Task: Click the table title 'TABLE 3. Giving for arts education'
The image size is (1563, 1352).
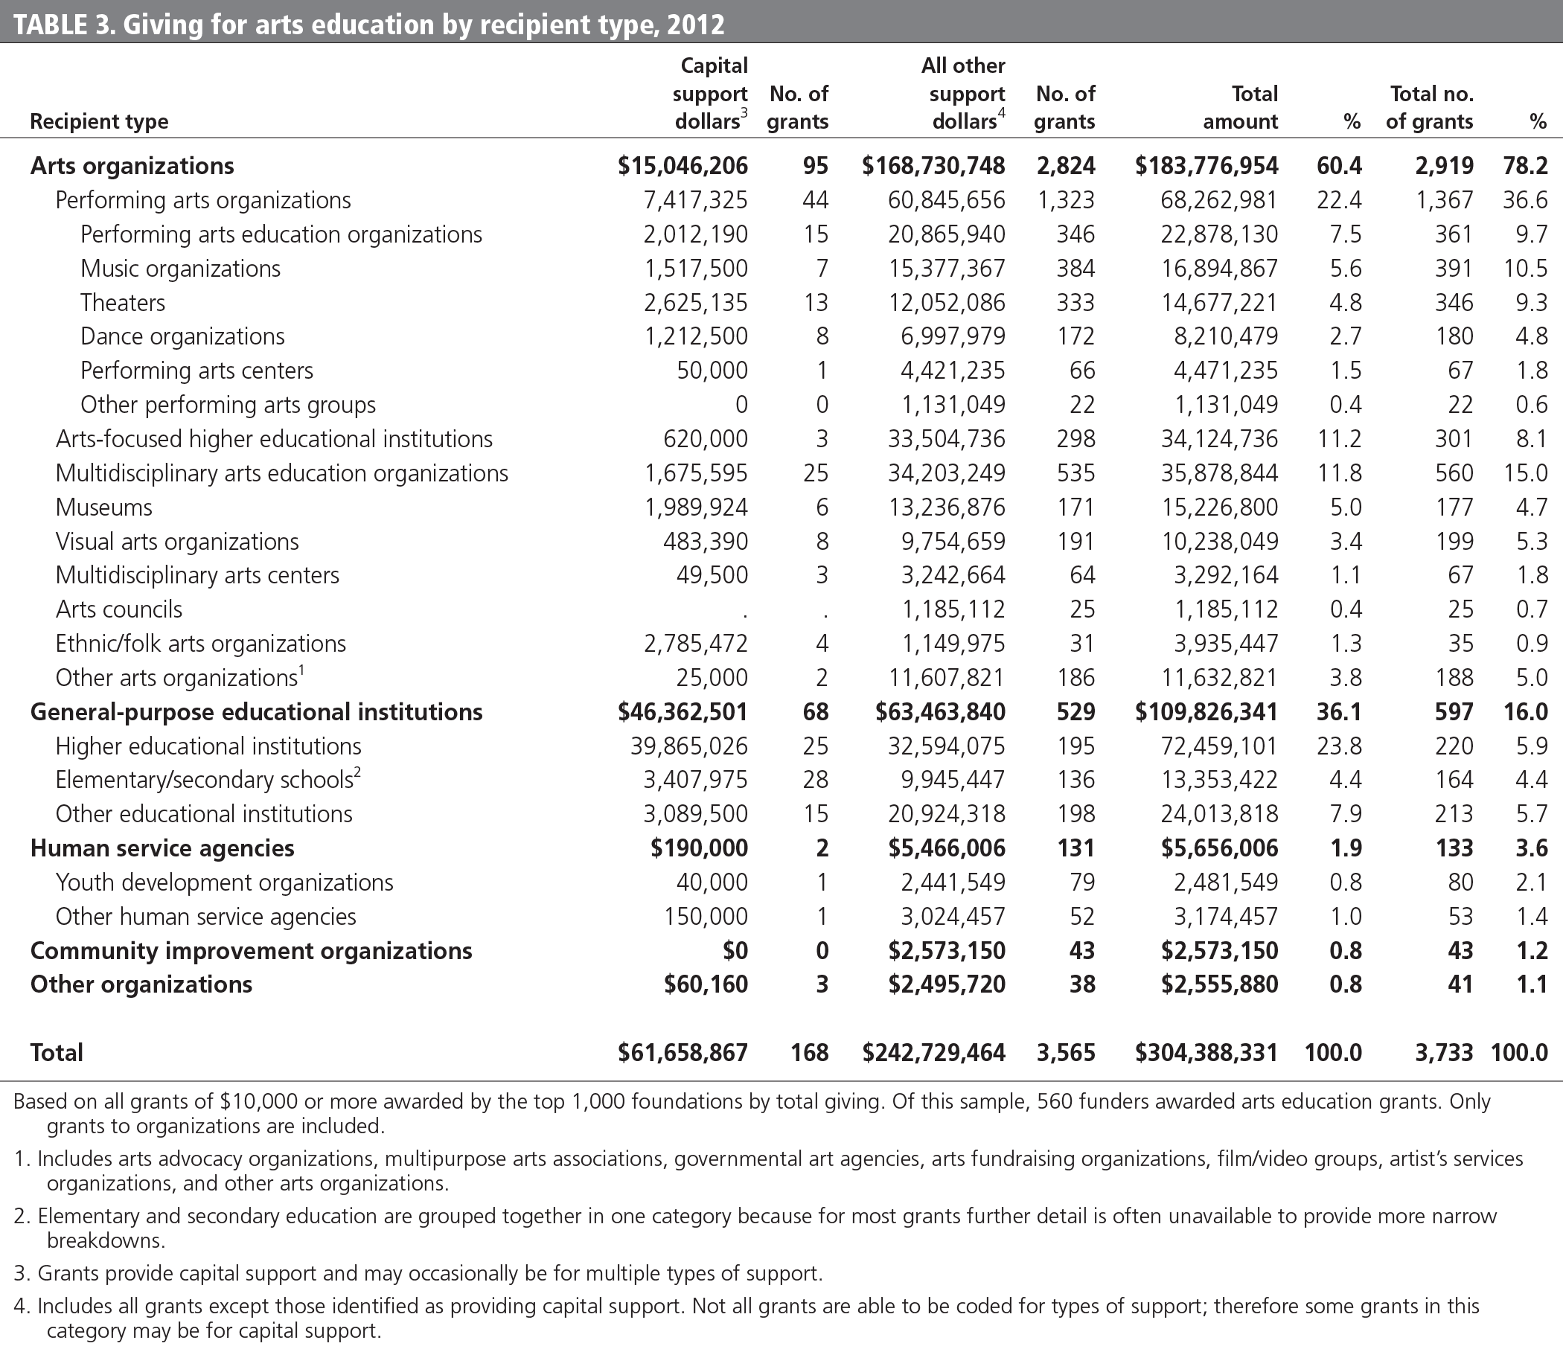Action: click(x=368, y=24)
